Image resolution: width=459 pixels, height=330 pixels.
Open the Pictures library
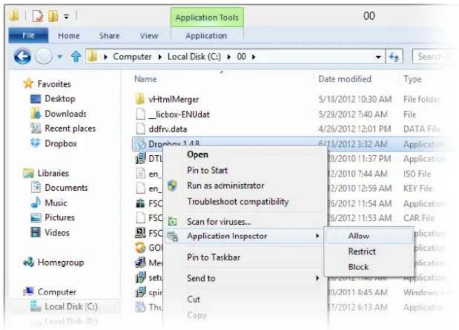point(59,217)
